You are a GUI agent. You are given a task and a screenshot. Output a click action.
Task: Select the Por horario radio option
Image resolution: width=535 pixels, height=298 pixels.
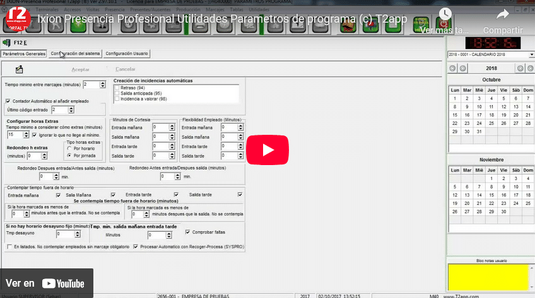tap(69, 149)
